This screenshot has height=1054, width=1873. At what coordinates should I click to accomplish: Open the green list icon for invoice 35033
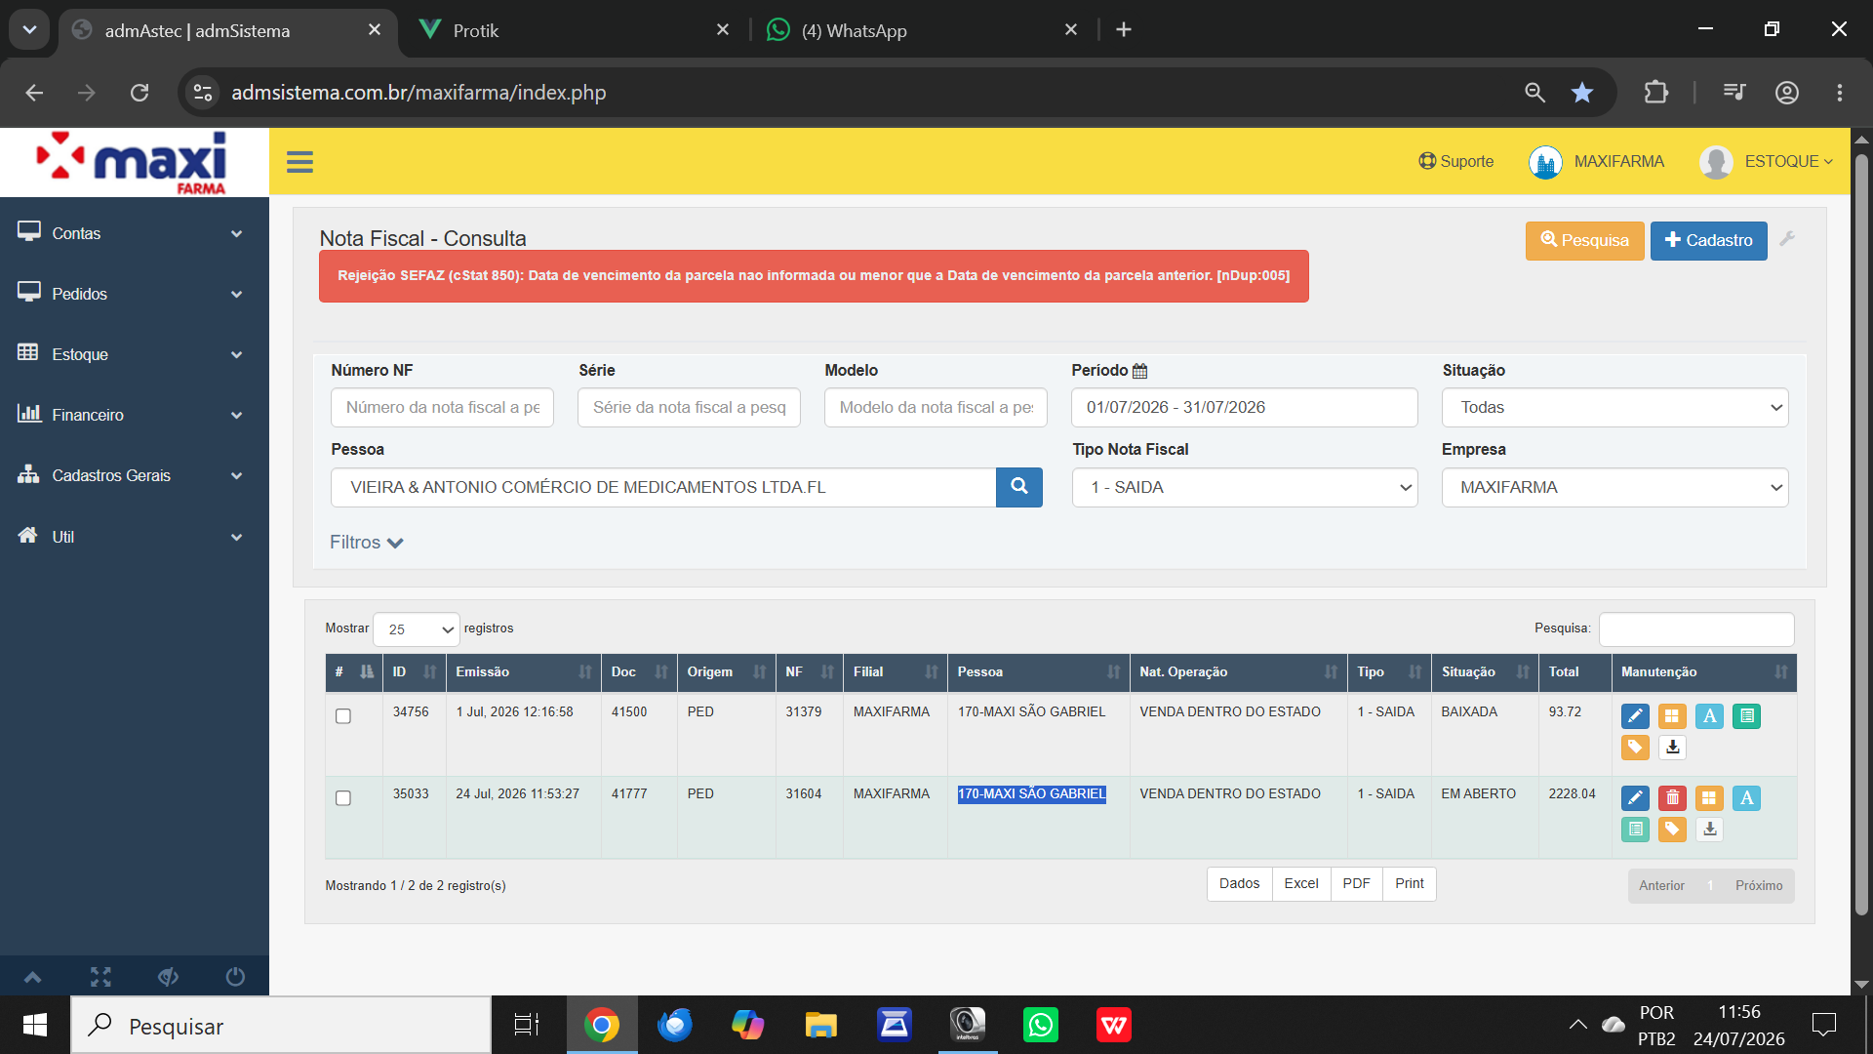tap(1635, 830)
